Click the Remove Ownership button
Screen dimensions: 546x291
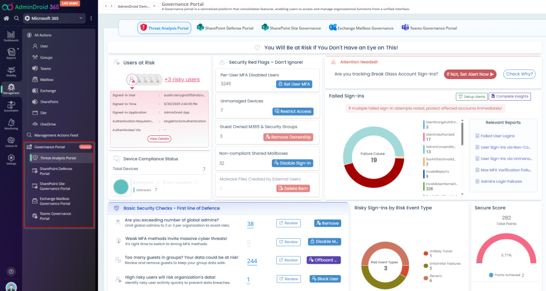[288, 137]
